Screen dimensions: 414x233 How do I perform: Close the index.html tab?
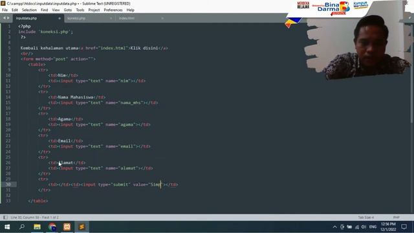[162, 18]
